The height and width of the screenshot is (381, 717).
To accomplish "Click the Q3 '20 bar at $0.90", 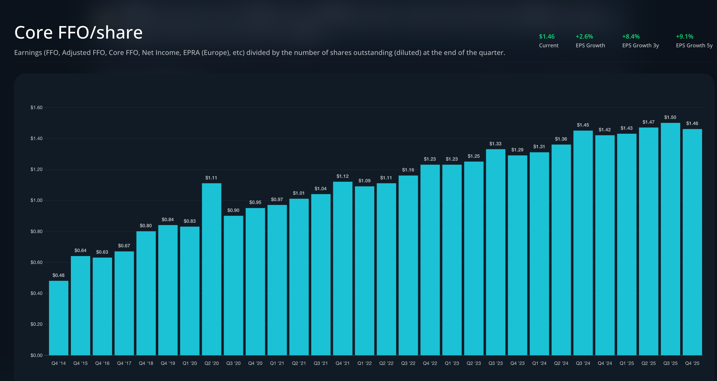I will [x=233, y=285].
